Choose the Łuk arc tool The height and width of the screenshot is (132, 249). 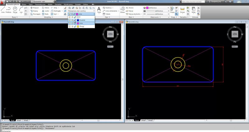[x=21, y=10]
